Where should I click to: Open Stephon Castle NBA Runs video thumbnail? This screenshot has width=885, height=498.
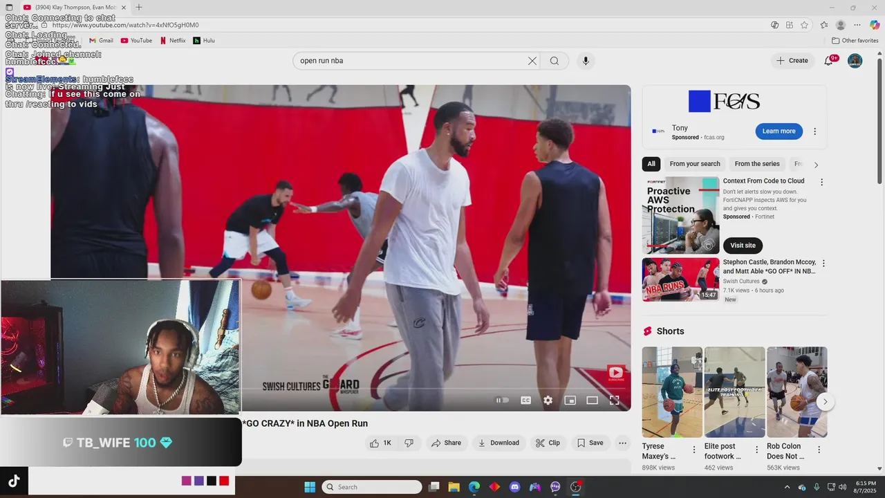[x=681, y=279]
